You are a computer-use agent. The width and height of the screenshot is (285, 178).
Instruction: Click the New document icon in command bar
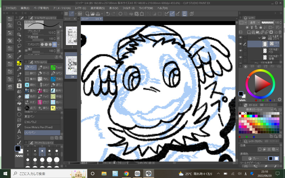tap(87, 14)
